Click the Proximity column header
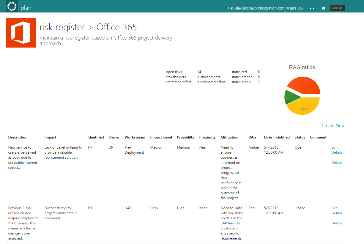 (207, 137)
